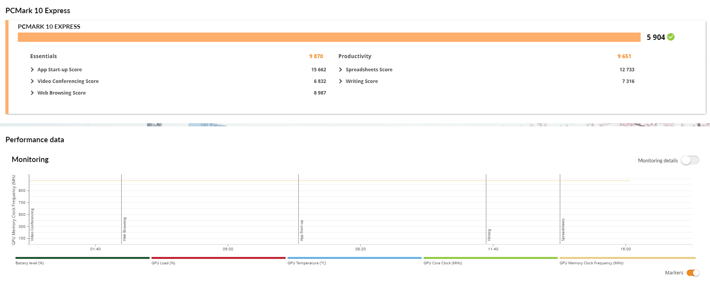Toggle the Monitoring details switch
Viewport: 710px width, 293px height.
690,160
